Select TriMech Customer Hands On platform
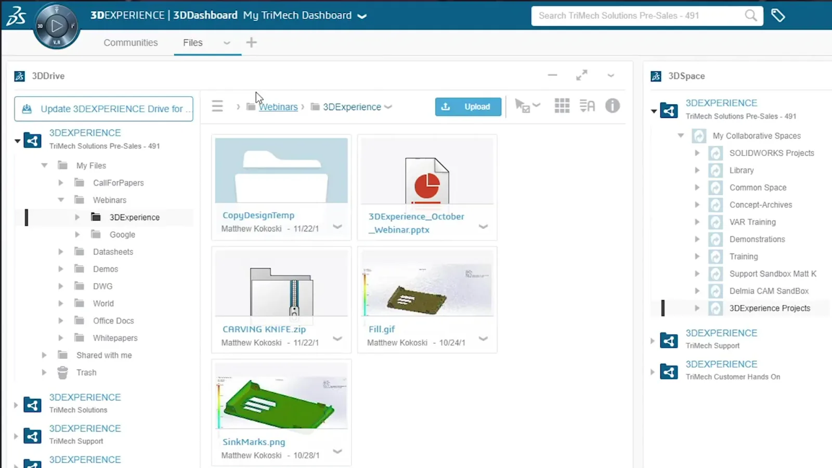This screenshot has width=832, height=468. tap(733, 370)
